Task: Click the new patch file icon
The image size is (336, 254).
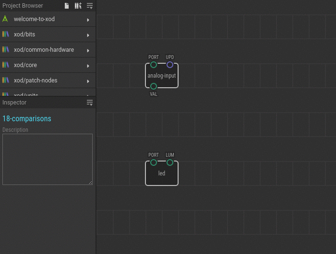Action: point(67,6)
